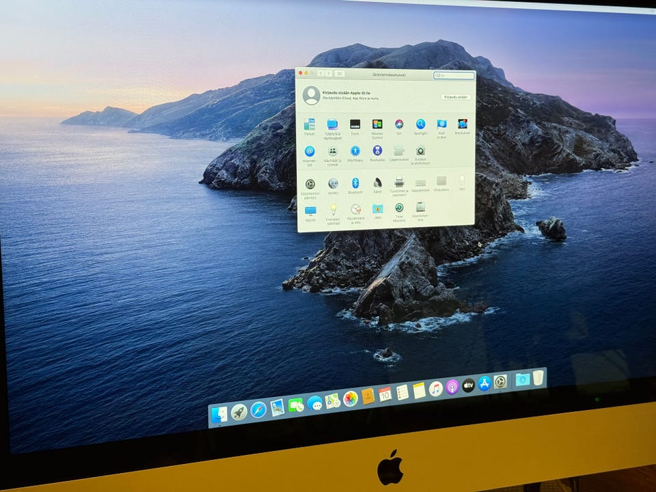
Task: Open FaceTime from the Dock
Action: [296, 405]
